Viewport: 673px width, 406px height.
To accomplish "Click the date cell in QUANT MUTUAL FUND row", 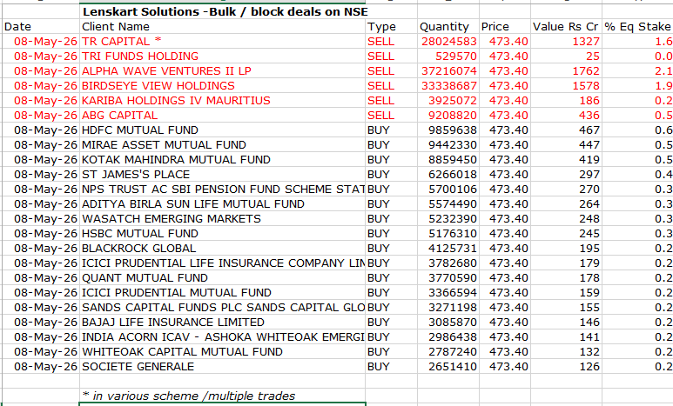I will point(41,278).
